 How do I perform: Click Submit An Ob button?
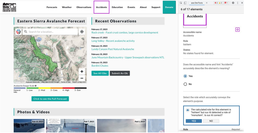[120, 73]
